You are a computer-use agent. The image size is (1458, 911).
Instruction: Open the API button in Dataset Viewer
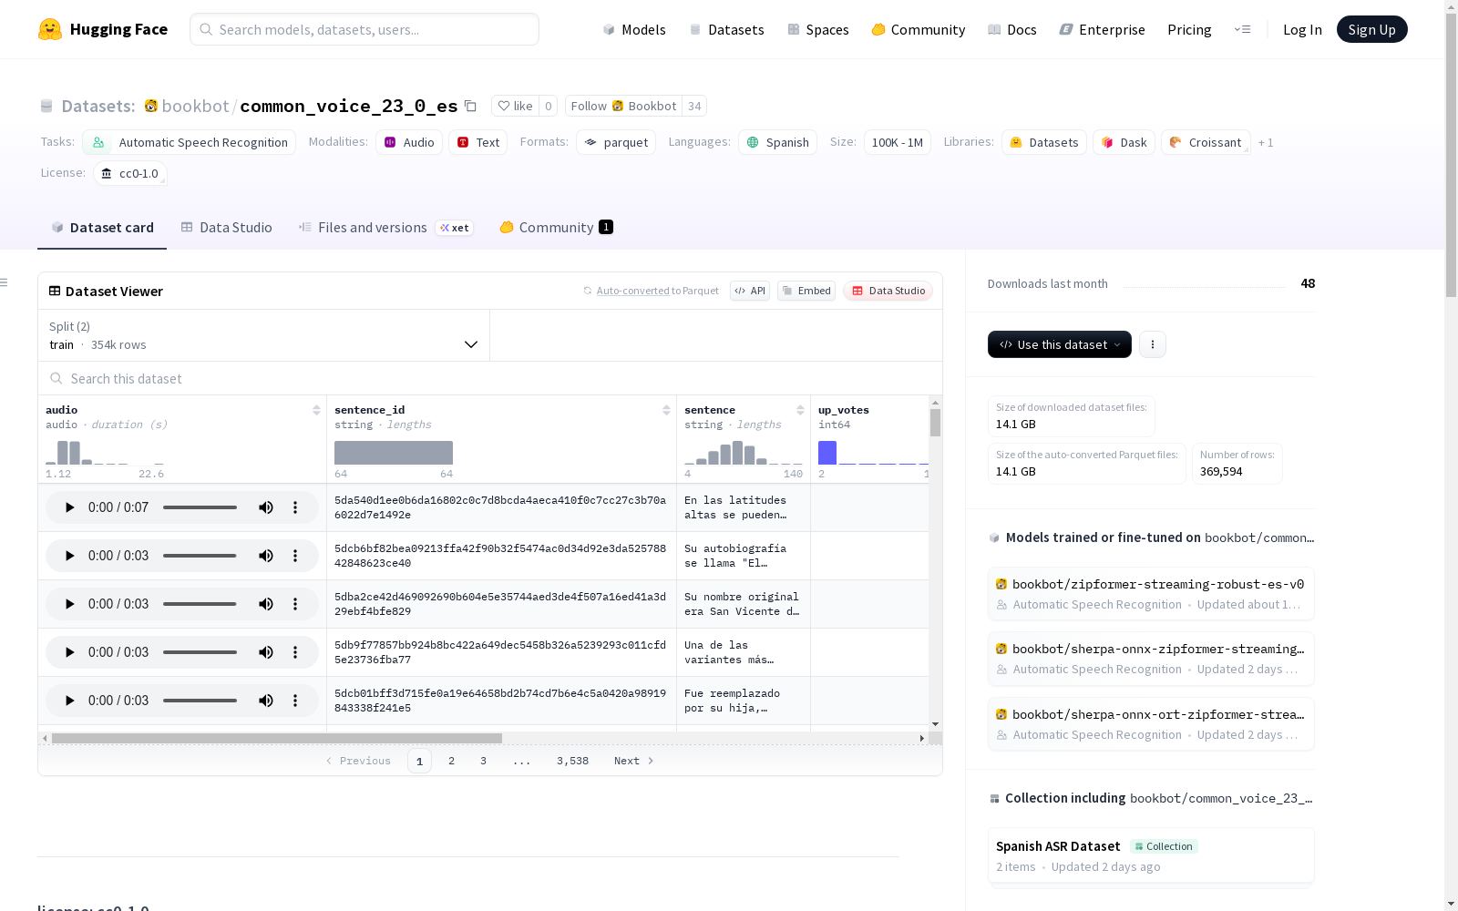pos(750,291)
